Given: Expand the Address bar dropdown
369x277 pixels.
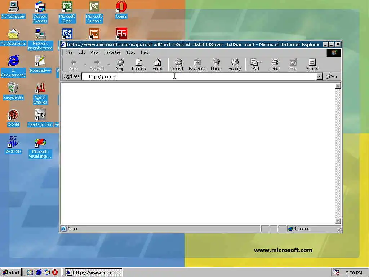Looking at the screenshot, I should tap(319, 76).
